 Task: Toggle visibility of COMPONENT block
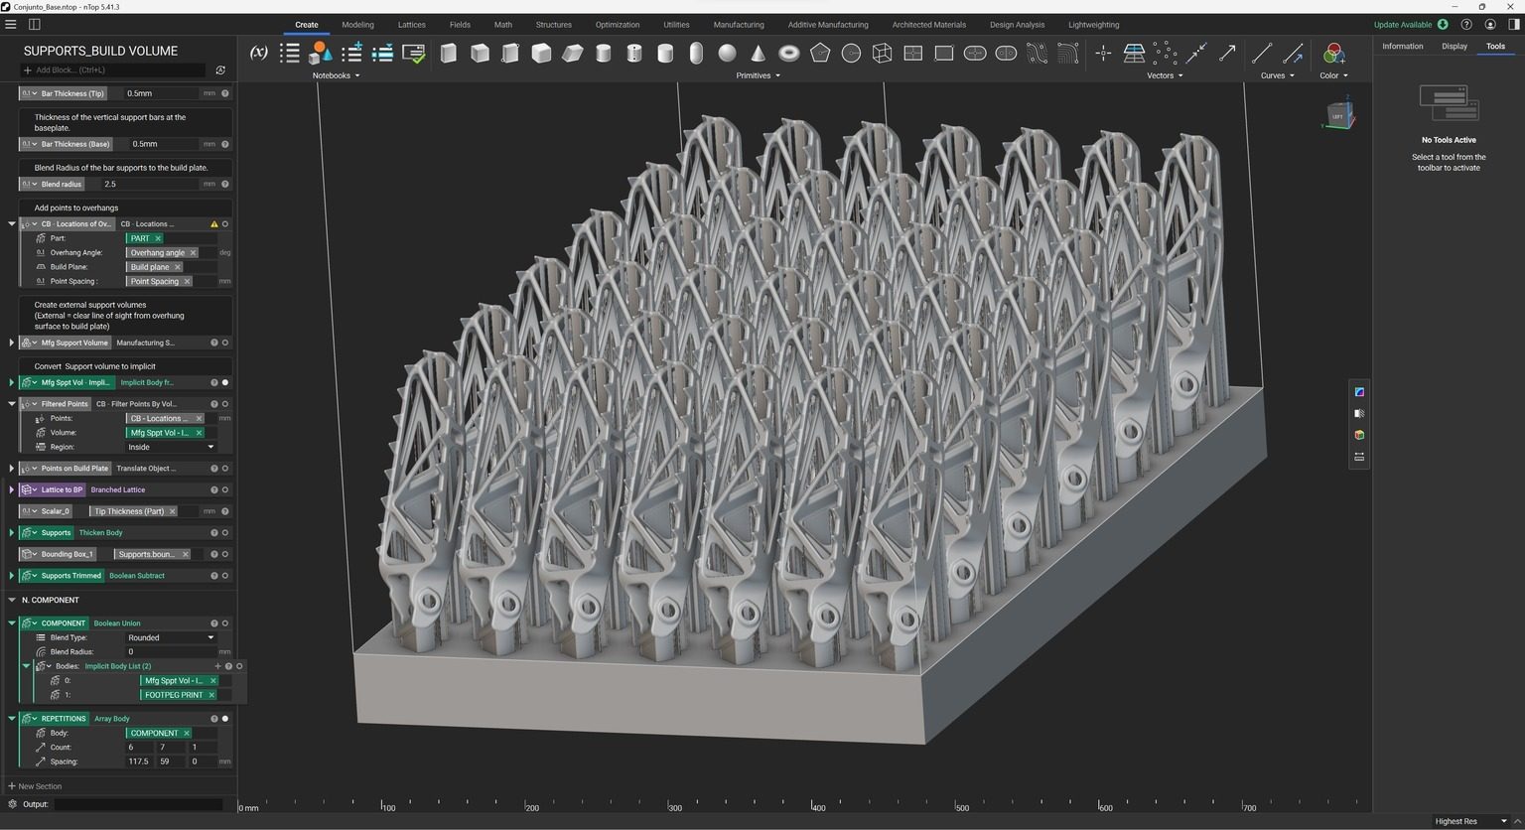click(x=225, y=623)
